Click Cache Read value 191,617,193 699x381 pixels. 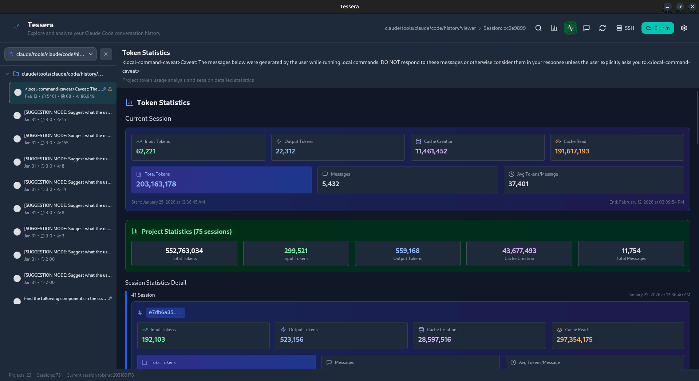point(572,151)
